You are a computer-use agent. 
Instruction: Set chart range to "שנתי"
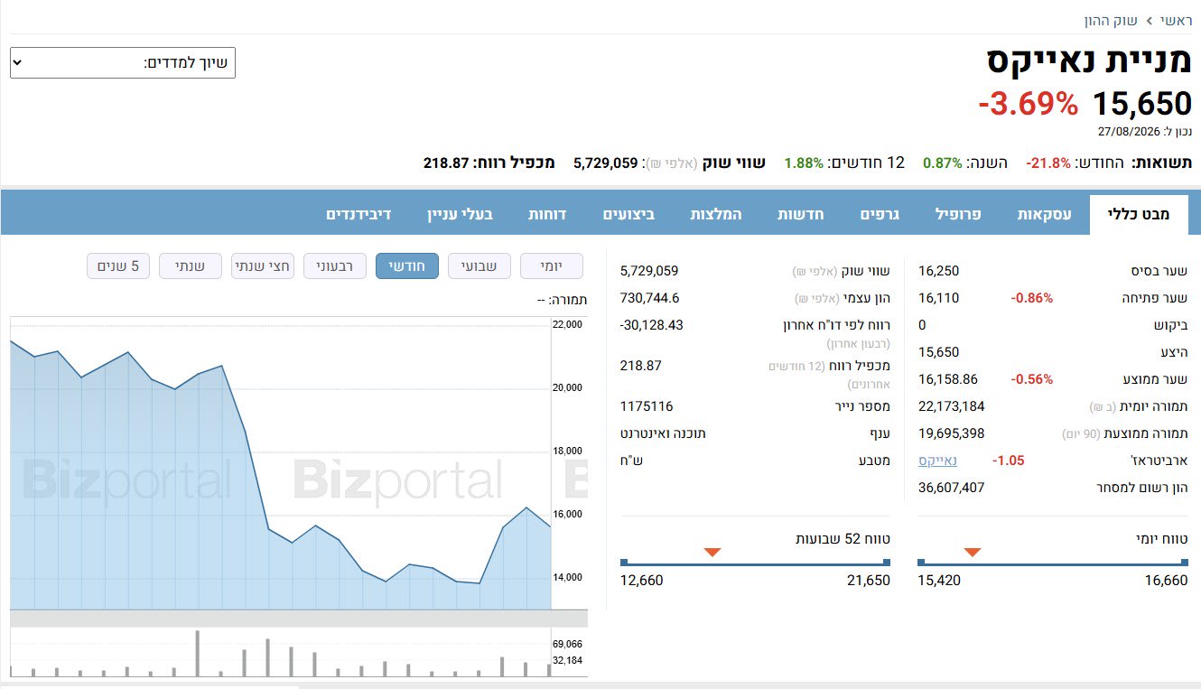(x=191, y=265)
